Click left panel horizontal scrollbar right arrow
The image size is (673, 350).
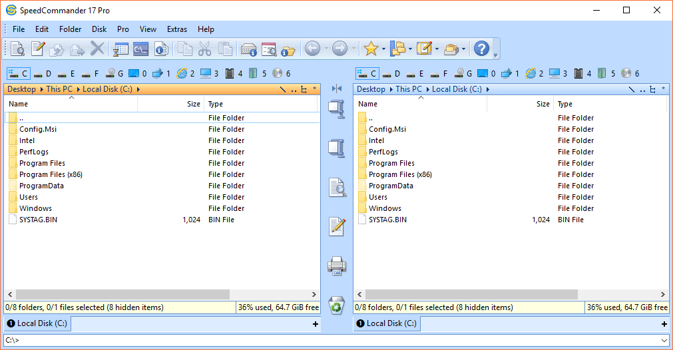coord(314,294)
